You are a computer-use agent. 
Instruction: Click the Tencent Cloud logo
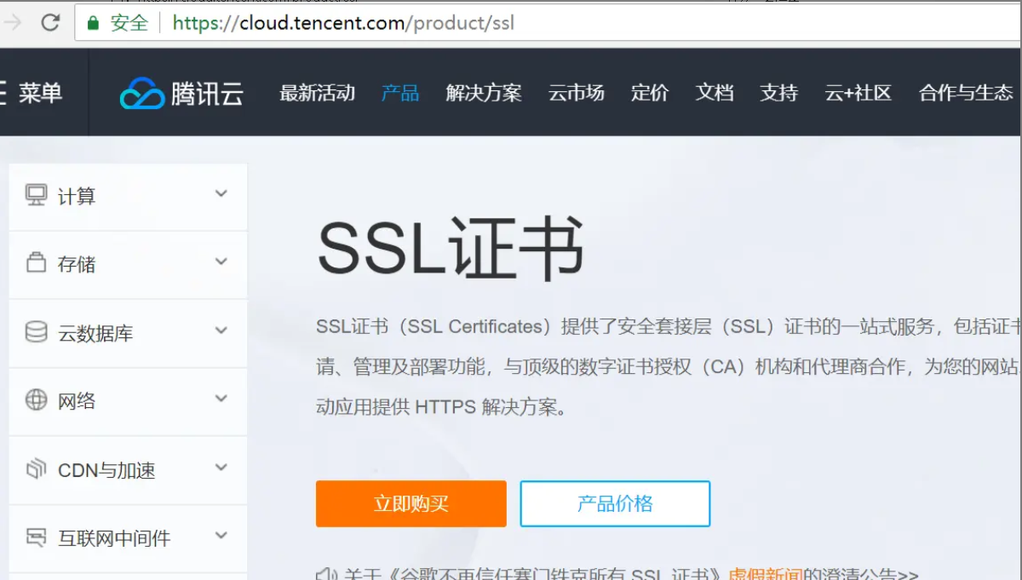tap(180, 94)
